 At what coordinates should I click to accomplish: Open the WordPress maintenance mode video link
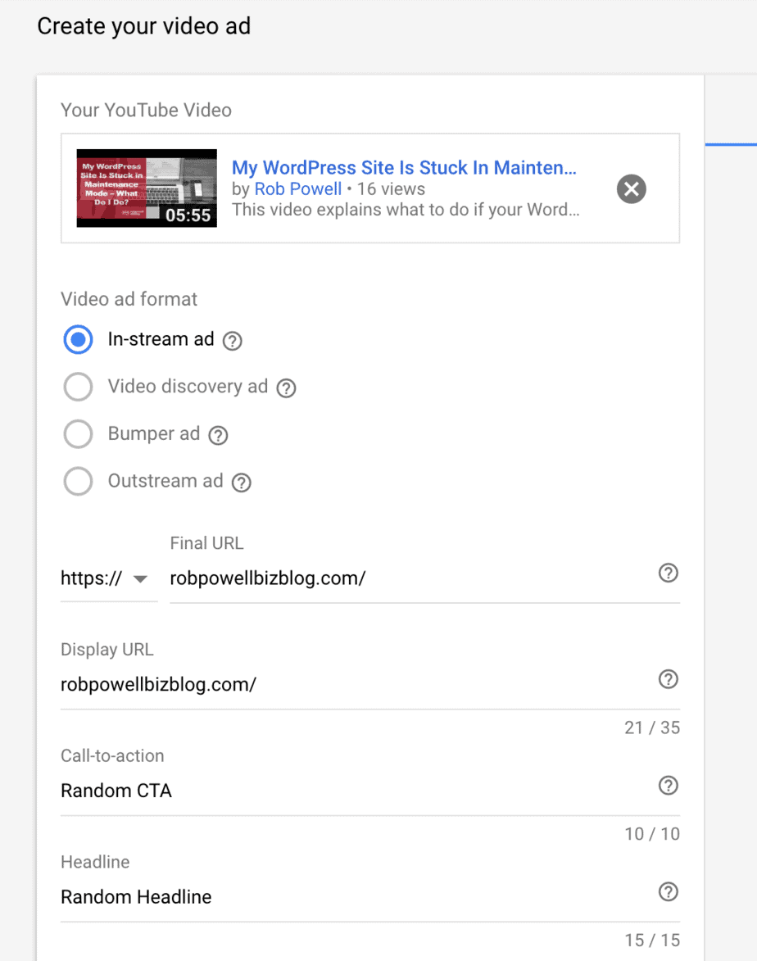[x=405, y=167]
